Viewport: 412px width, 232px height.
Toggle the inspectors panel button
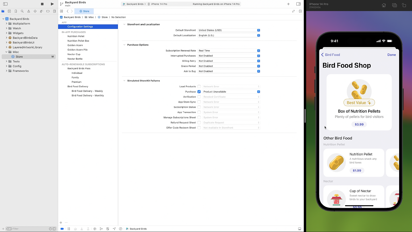point(298,4)
